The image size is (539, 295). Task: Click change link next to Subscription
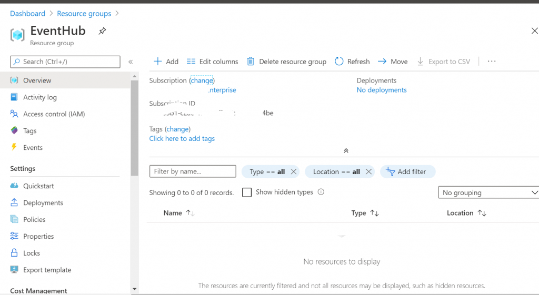[x=202, y=80]
